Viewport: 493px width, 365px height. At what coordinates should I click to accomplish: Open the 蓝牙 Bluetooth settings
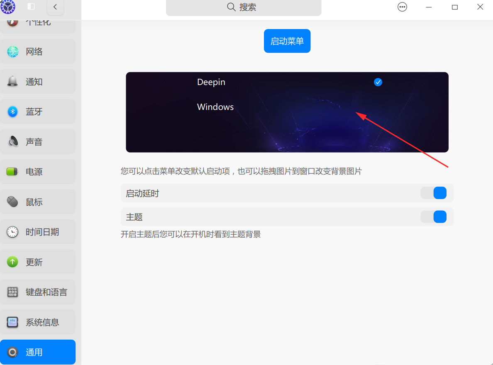click(x=38, y=112)
